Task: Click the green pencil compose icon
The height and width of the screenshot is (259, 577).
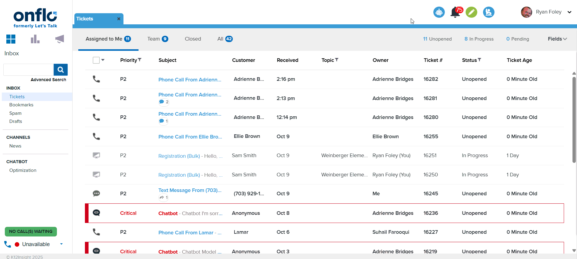Action: click(471, 12)
